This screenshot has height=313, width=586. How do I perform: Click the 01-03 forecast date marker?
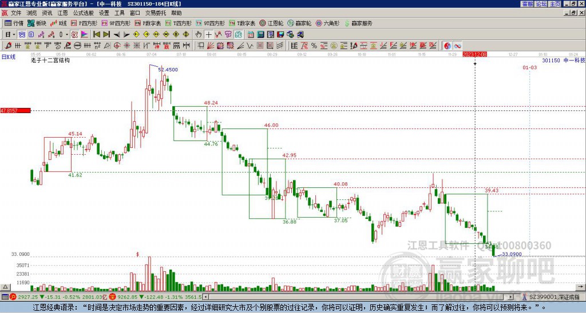[529, 67]
